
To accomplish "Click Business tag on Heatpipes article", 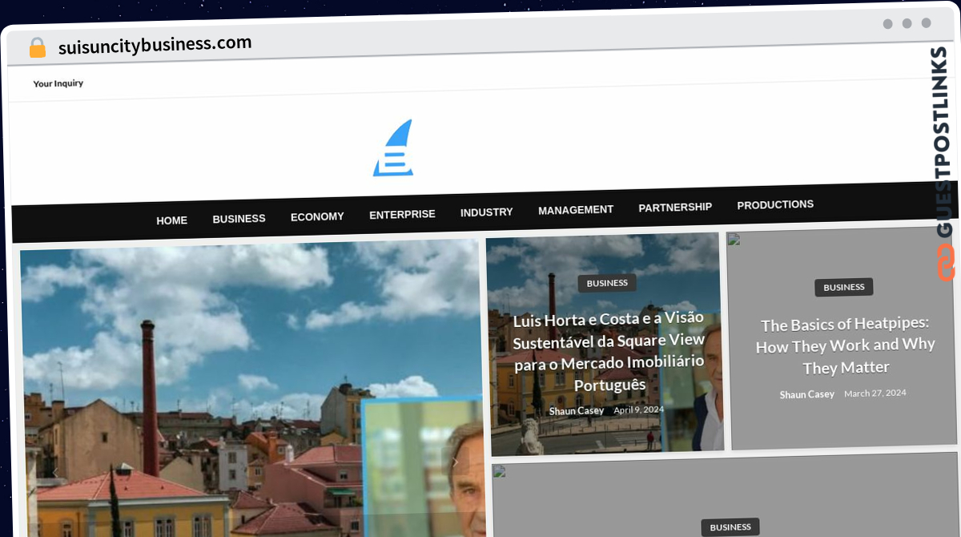I will (844, 287).
